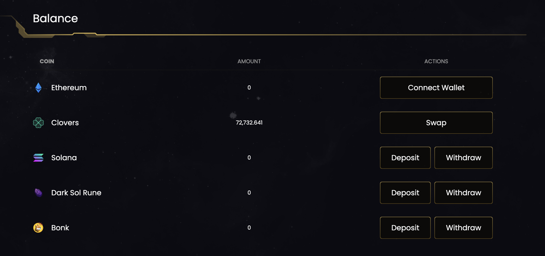Image resolution: width=545 pixels, height=256 pixels.
Task: Click the Solana striped logo icon
Action: (x=38, y=158)
